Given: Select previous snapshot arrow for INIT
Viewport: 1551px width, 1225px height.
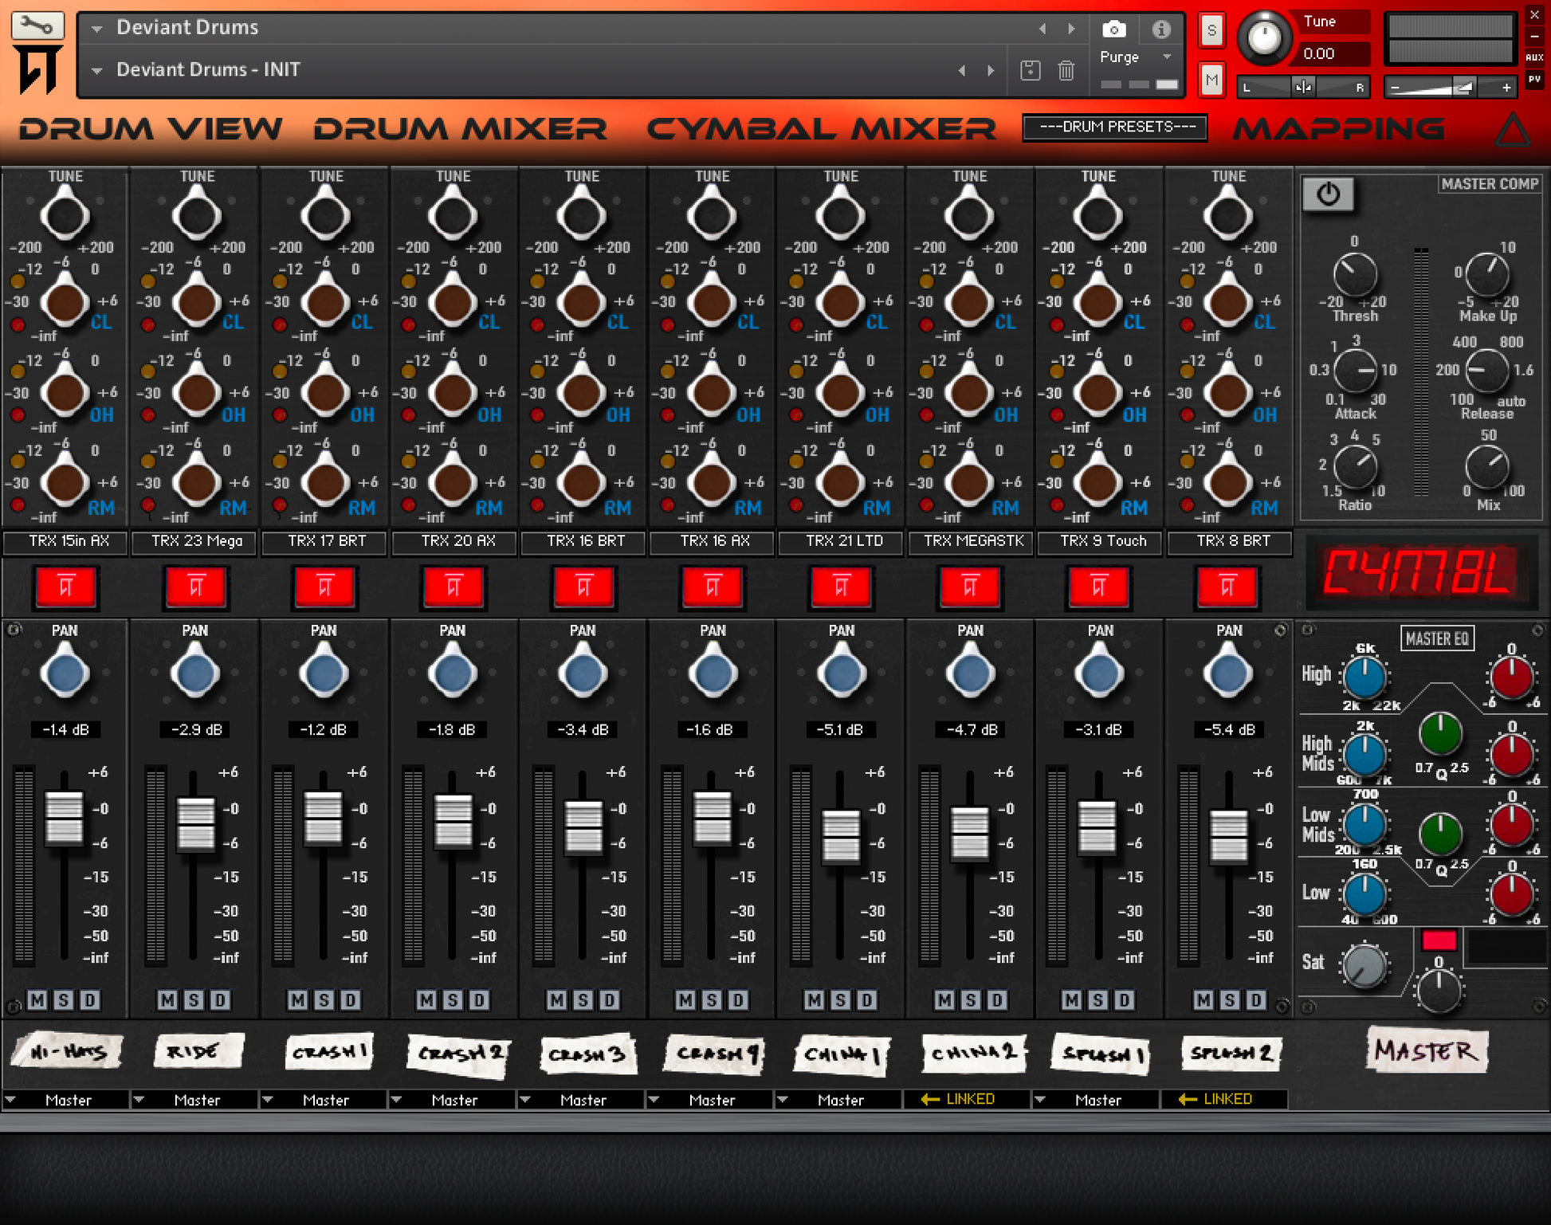Looking at the screenshot, I should point(962,70).
